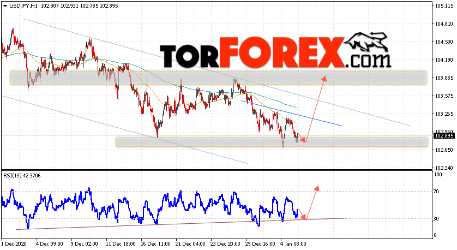Click the 4 Jan 08:00 time label
This screenshot has width=457, height=250.
tap(293, 244)
